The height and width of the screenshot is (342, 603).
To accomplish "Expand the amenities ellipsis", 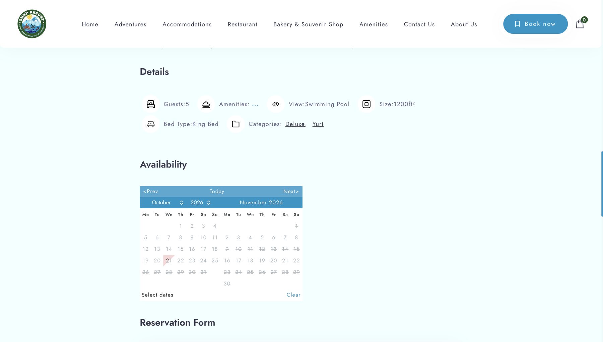I will click(x=255, y=104).
